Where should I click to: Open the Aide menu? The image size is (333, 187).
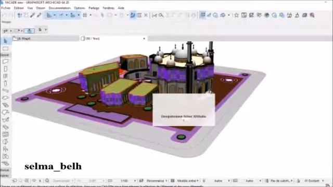tap(121, 8)
